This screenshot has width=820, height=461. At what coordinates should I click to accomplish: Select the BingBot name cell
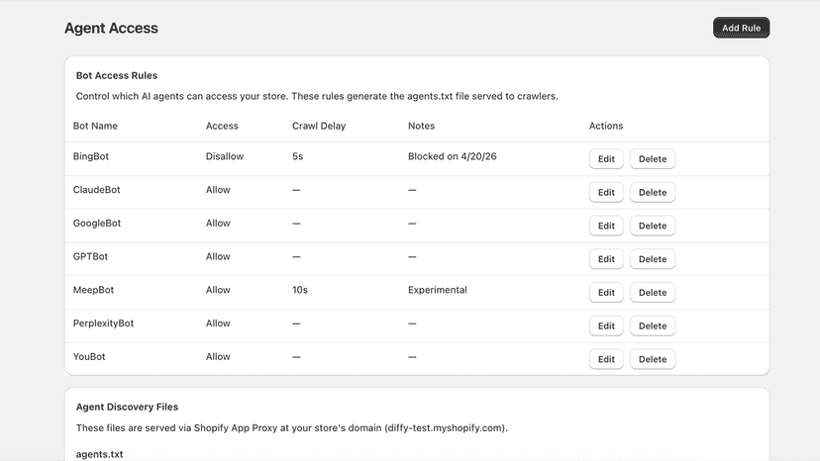[x=91, y=156]
